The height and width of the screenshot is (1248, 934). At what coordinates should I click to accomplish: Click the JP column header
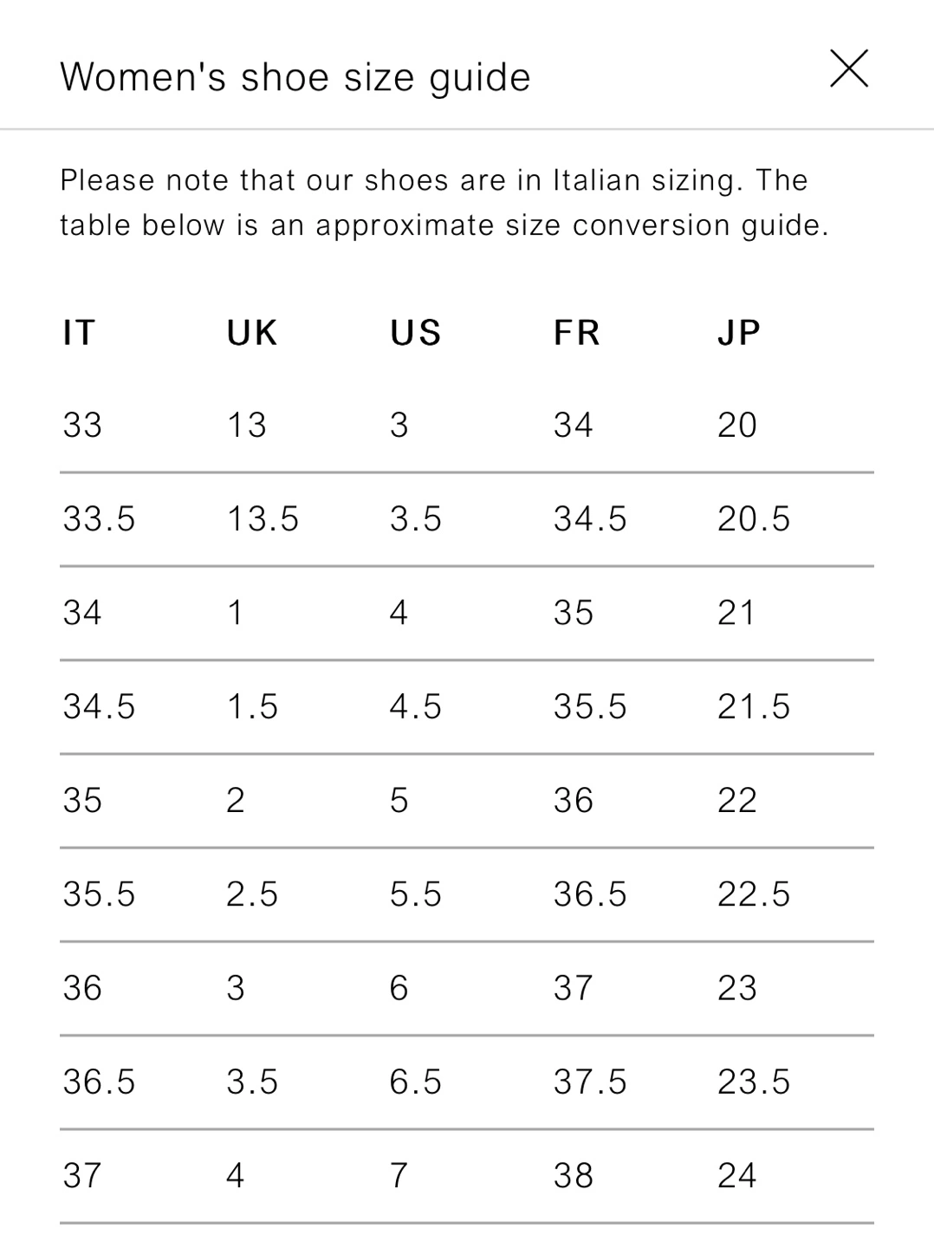coord(739,333)
